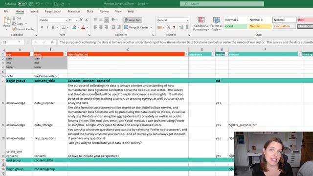Open filter dropdown on appearance column
The height and width of the screenshot is (176, 313).
coord(213,54)
